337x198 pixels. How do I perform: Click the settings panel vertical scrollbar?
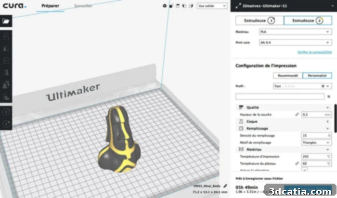pos(336,118)
